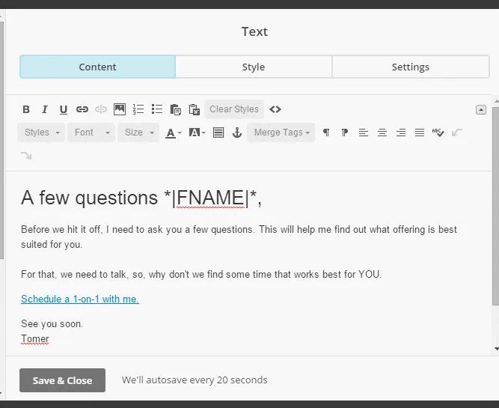The width and height of the screenshot is (499, 408).
Task: Align text left
Action: pos(363,133)
